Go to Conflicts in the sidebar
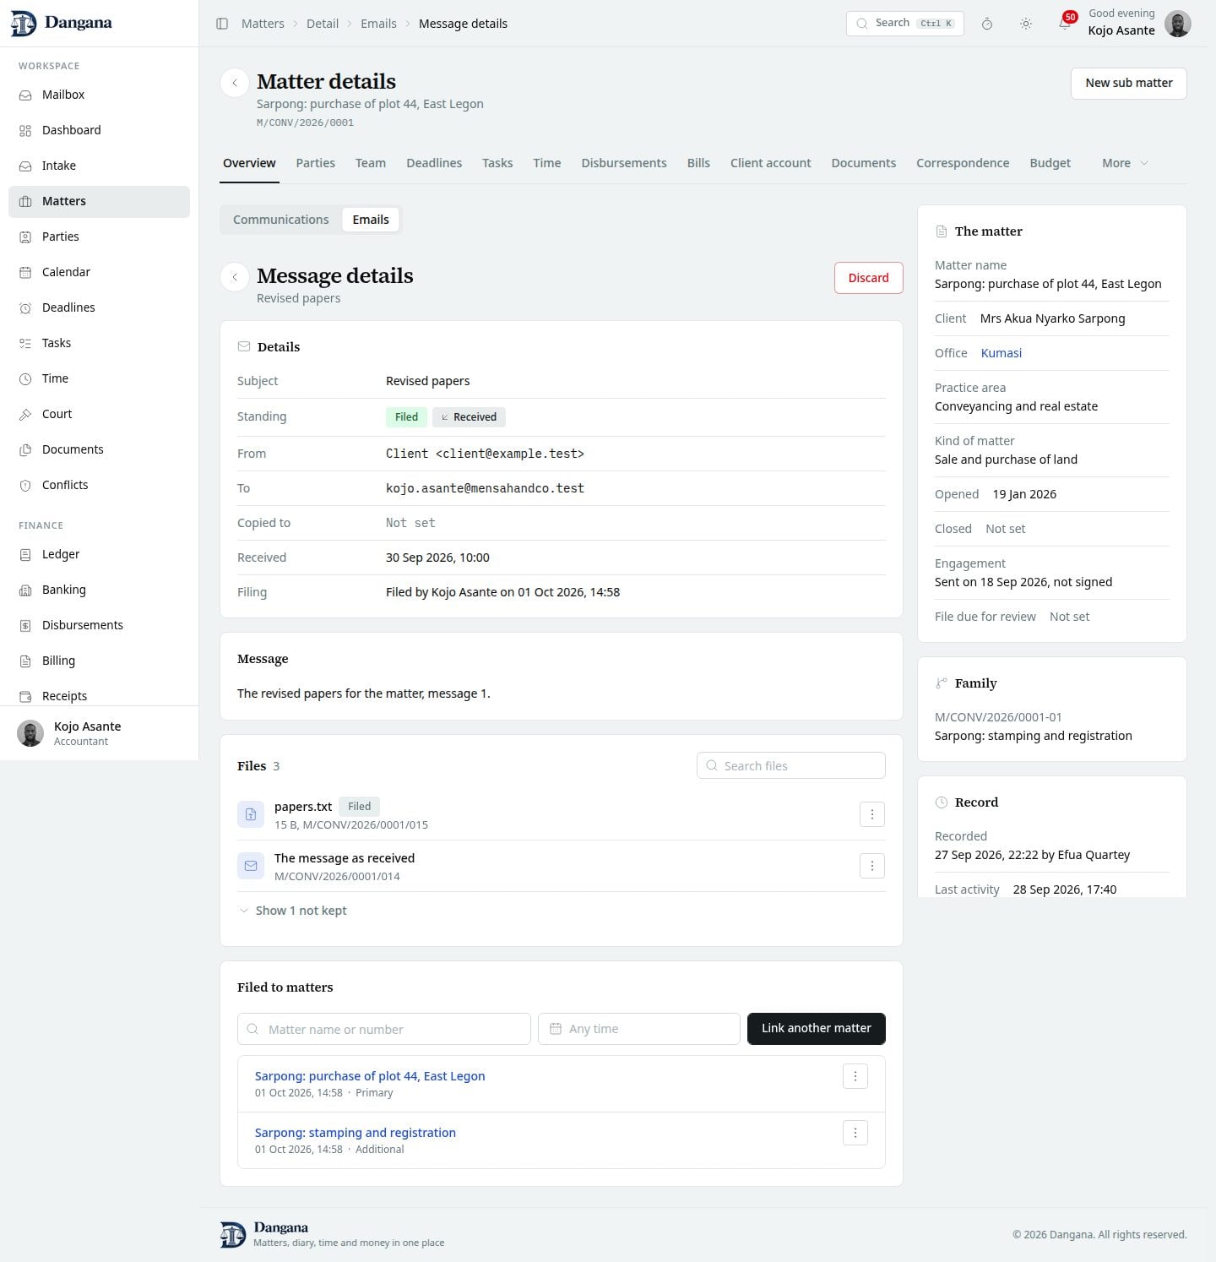1216x1262 pixels. tap(99, 485)
